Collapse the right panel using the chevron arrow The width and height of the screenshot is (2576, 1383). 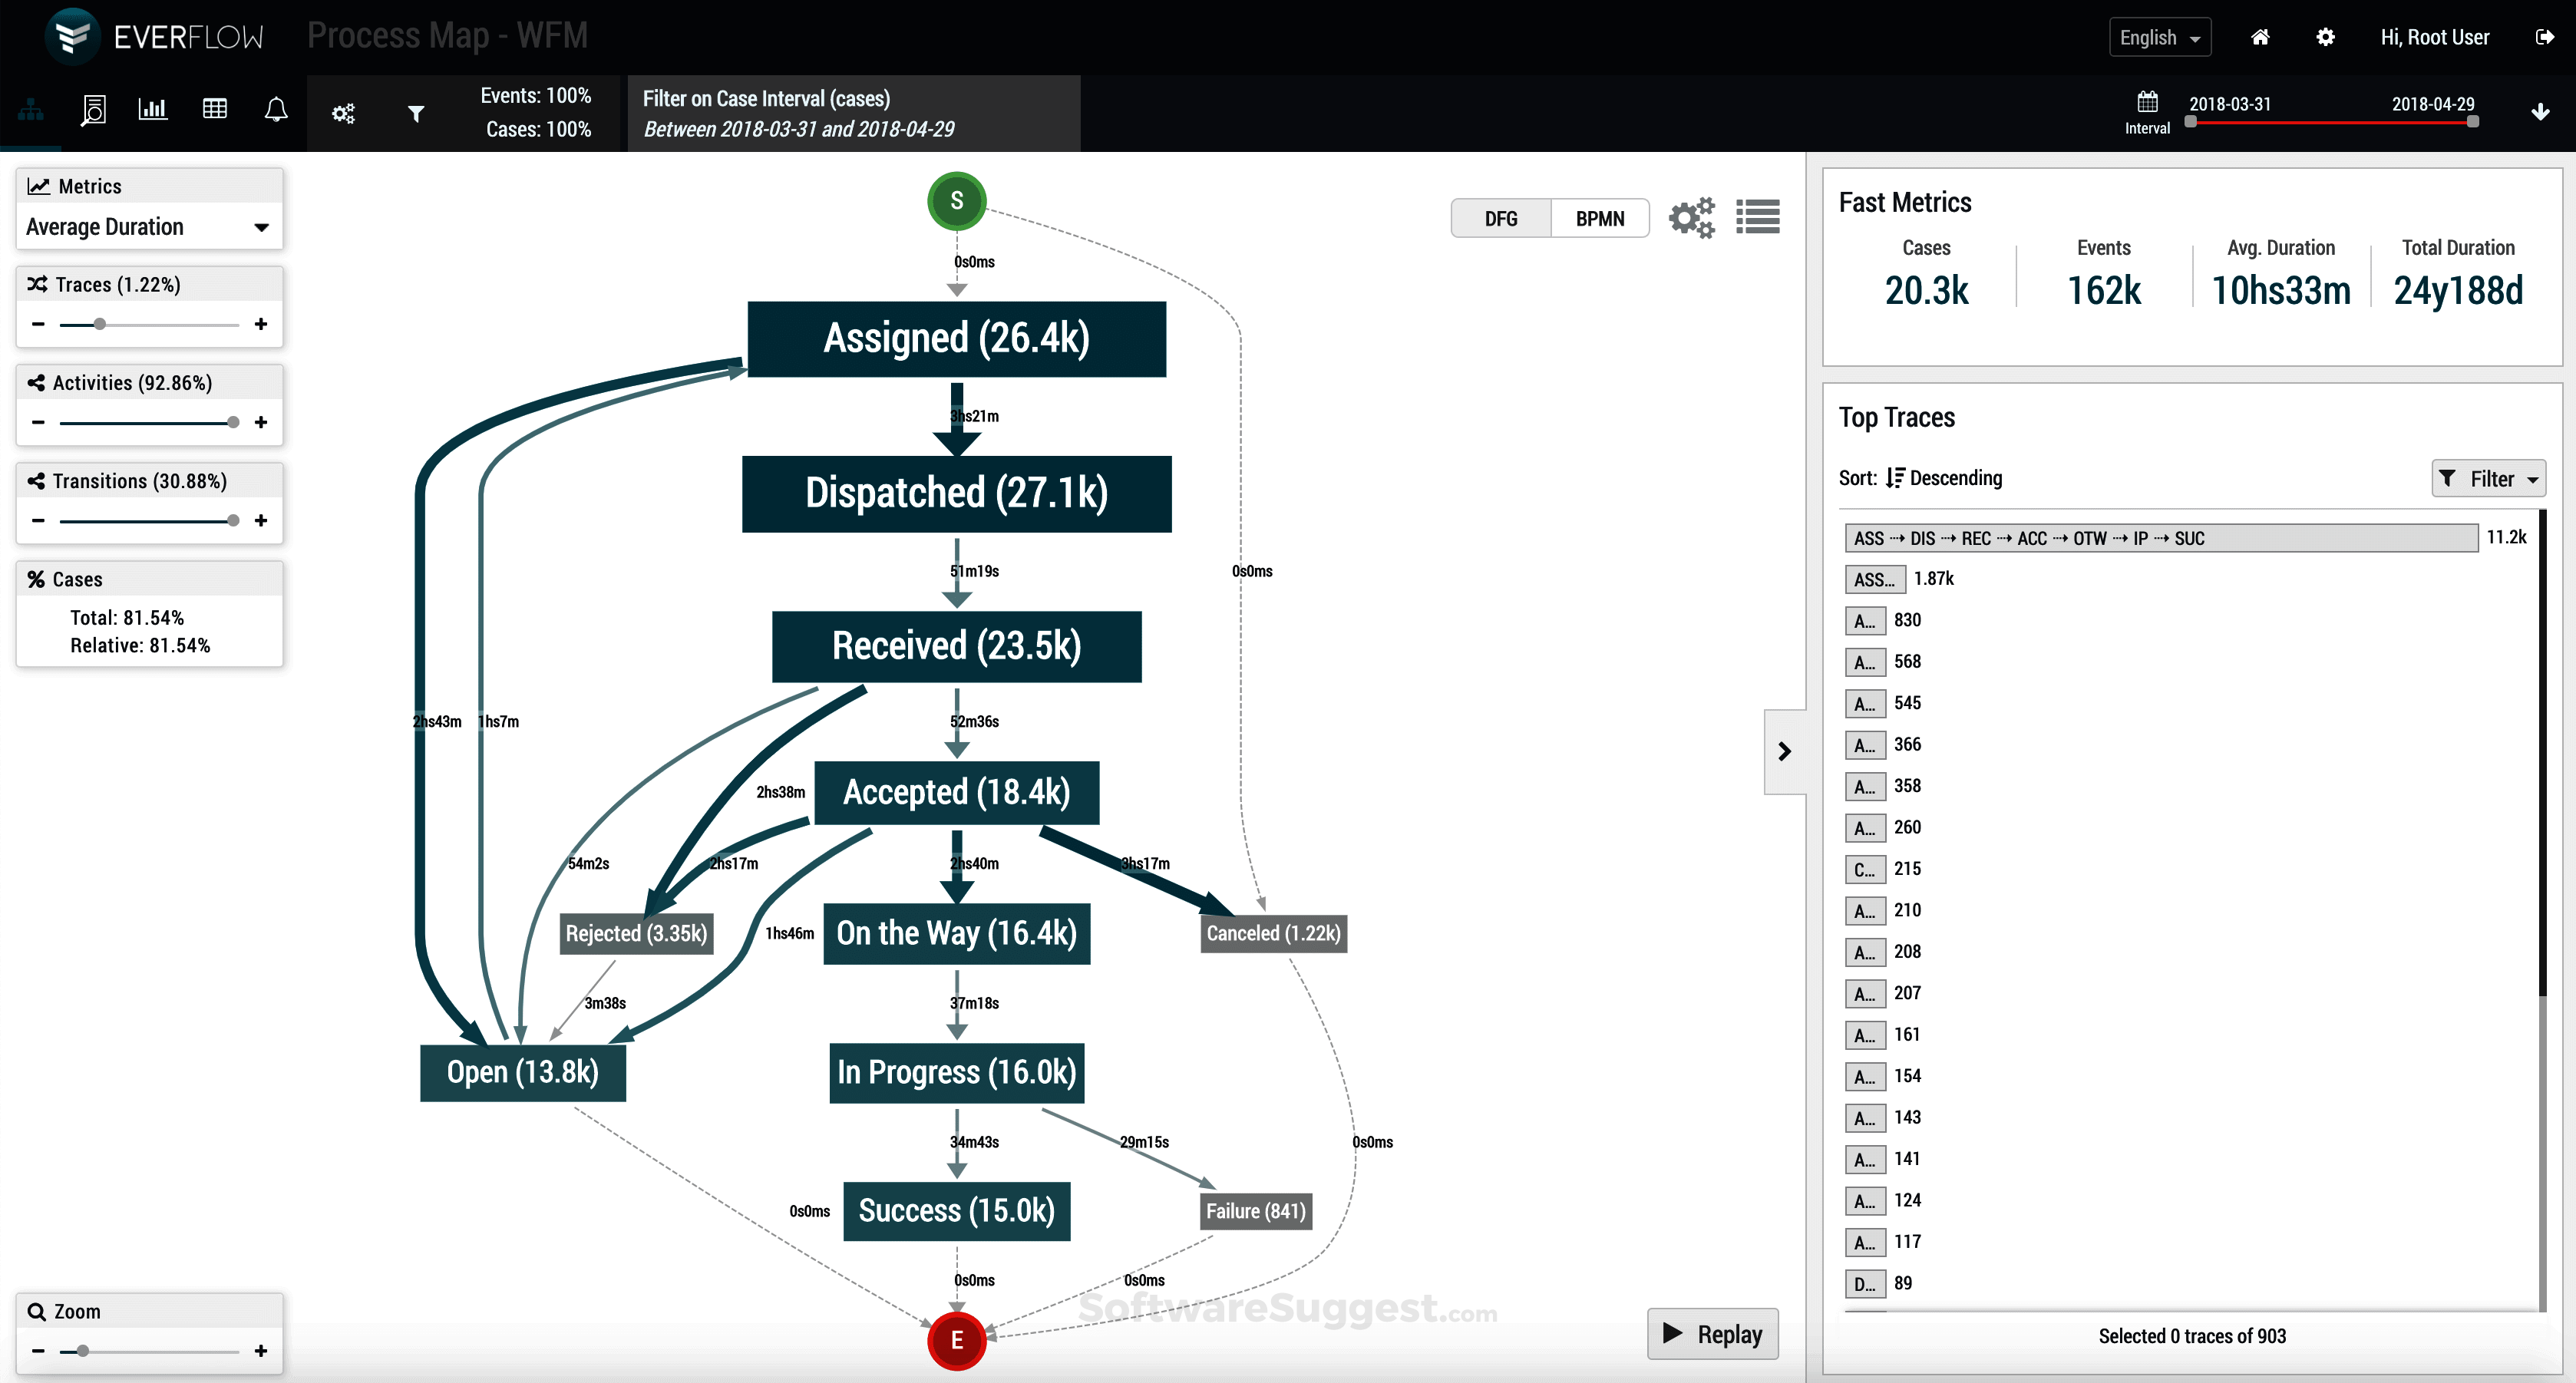point(1785,751)
